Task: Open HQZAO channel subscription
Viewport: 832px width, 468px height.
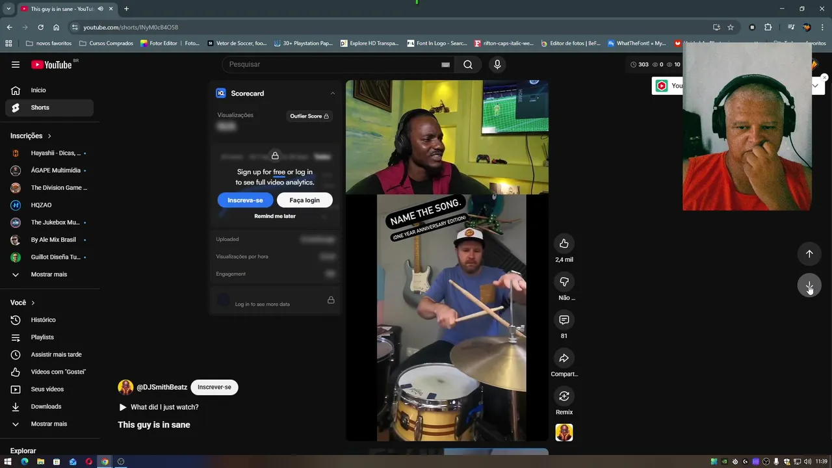Action: point(49,205)
